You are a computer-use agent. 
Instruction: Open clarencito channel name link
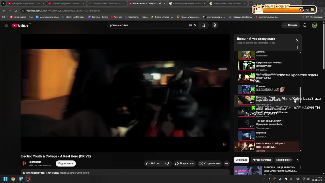click(35, 162)
